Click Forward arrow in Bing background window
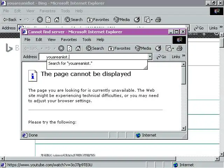The height and width of the screenshot is (168, 224). 27,20
